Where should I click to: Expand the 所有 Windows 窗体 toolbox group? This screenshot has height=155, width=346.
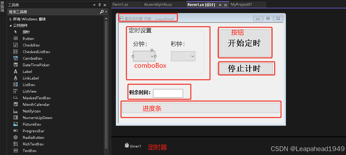tap(10, 19)
